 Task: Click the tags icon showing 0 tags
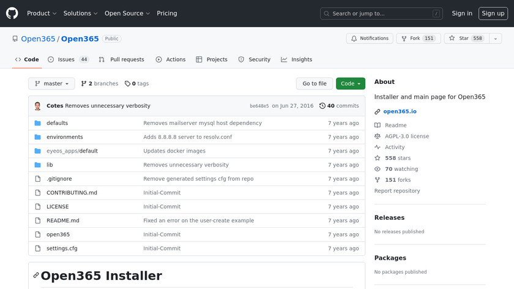pyautogui.click(x=127, y=84)
